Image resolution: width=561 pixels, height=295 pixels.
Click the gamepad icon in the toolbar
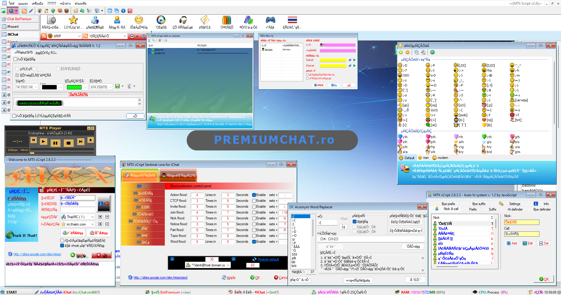tap(270, 20)
